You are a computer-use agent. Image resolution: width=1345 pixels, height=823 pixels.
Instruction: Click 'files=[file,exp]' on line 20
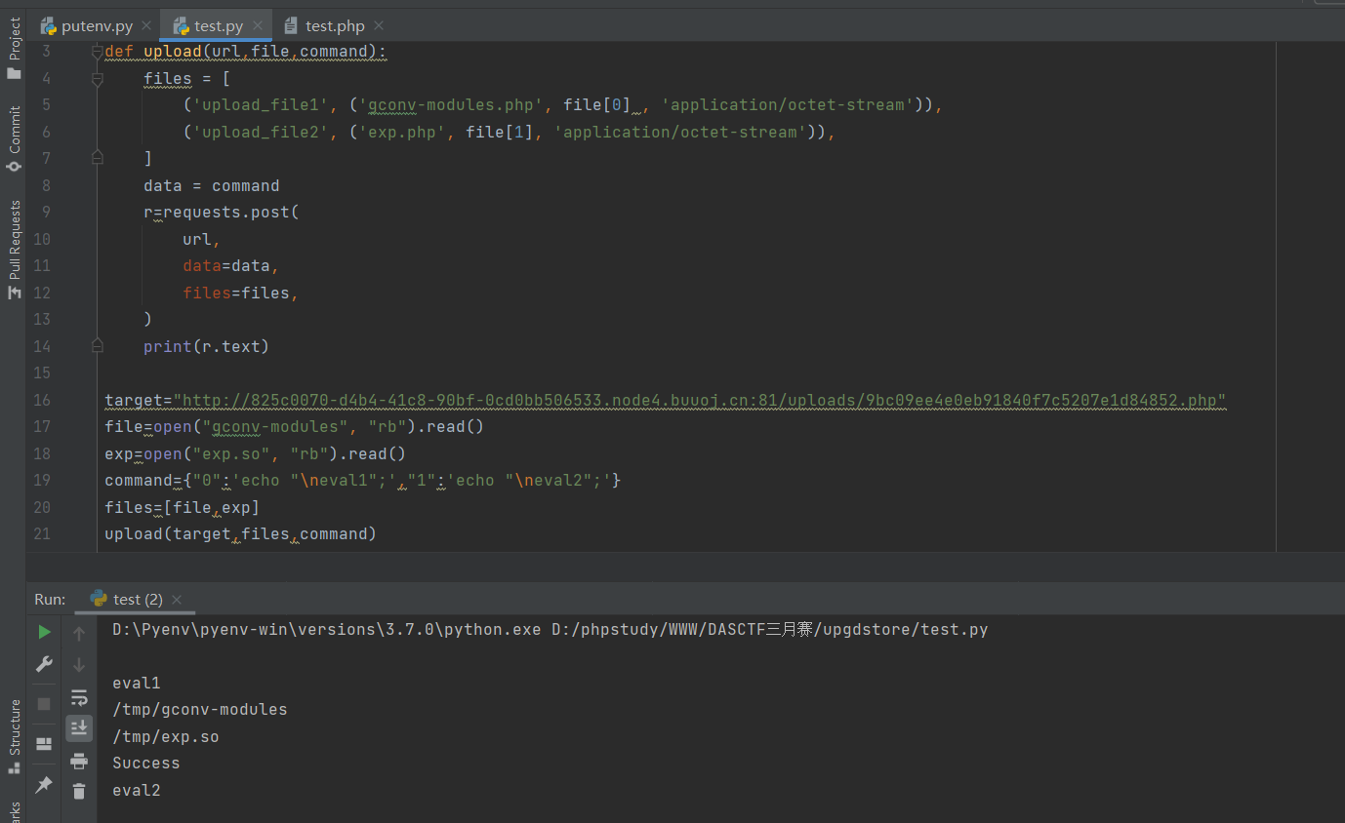click(x=182, y=507)
